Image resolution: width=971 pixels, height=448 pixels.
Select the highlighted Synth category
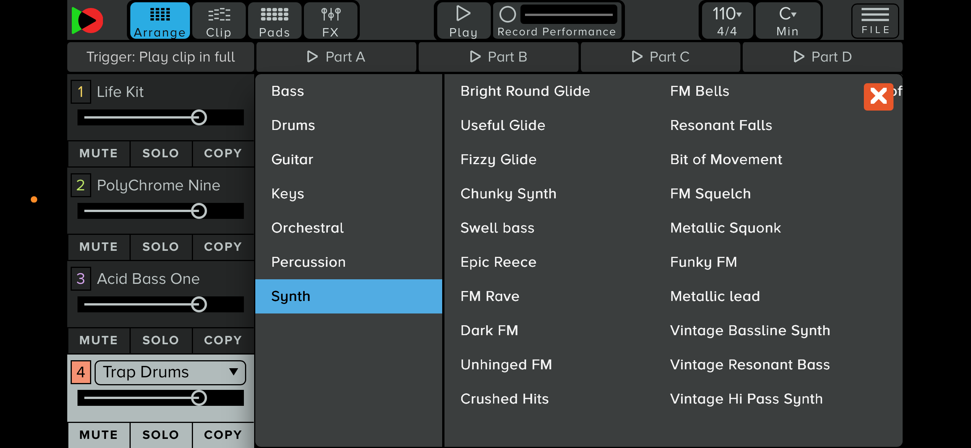pyautogui.click(x=349, y=296)
